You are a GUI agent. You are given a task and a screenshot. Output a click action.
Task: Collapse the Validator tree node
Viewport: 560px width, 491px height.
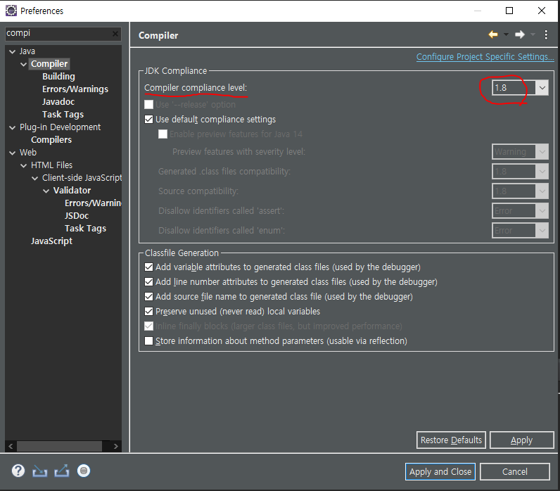(x=46, y=191)
